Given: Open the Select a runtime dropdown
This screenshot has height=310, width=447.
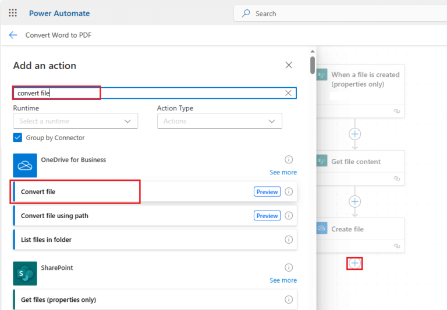Looking at the screenshot, I should pyautogui.click(x=76, y=121).
